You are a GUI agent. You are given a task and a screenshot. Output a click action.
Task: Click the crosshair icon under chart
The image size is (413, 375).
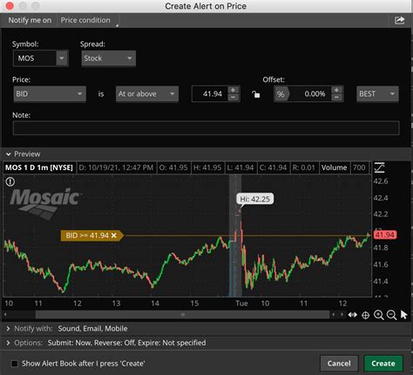click(366, 315)
